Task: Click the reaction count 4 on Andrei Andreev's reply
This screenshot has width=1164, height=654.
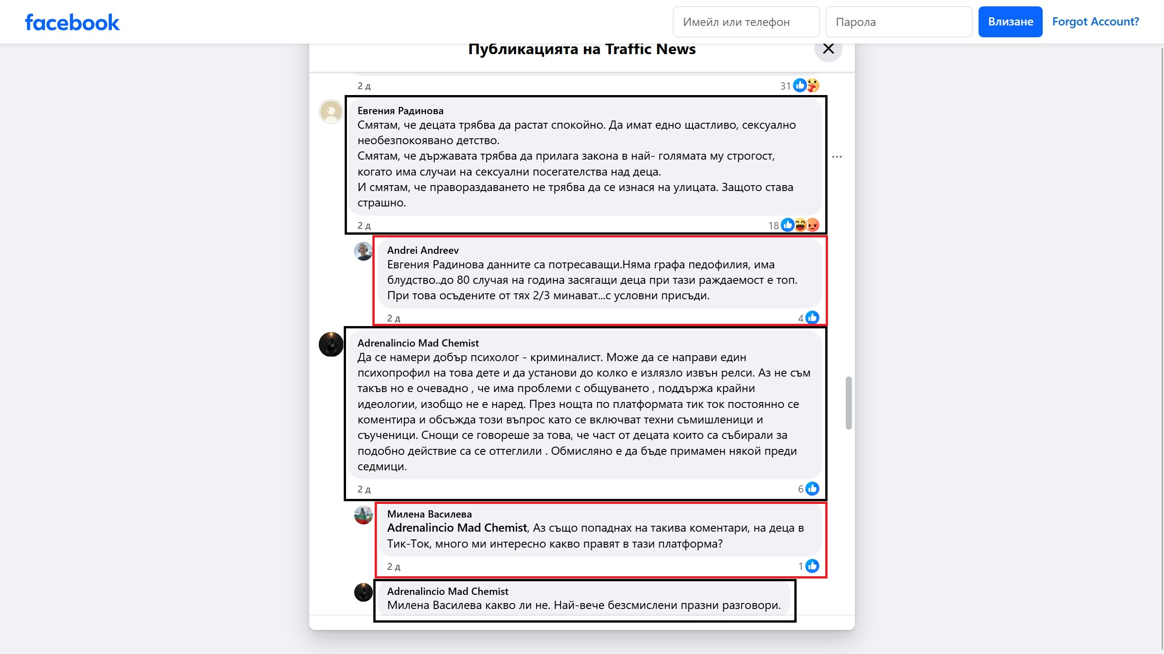Action: (801, 318)
